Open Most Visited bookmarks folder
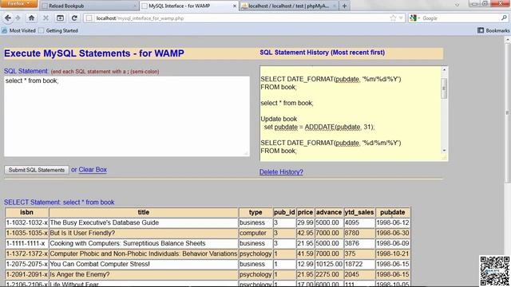511x287 pixels. point(19,30)
